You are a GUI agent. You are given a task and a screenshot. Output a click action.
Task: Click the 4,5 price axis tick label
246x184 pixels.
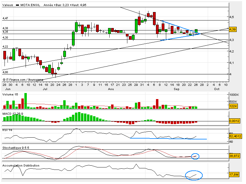232,17
